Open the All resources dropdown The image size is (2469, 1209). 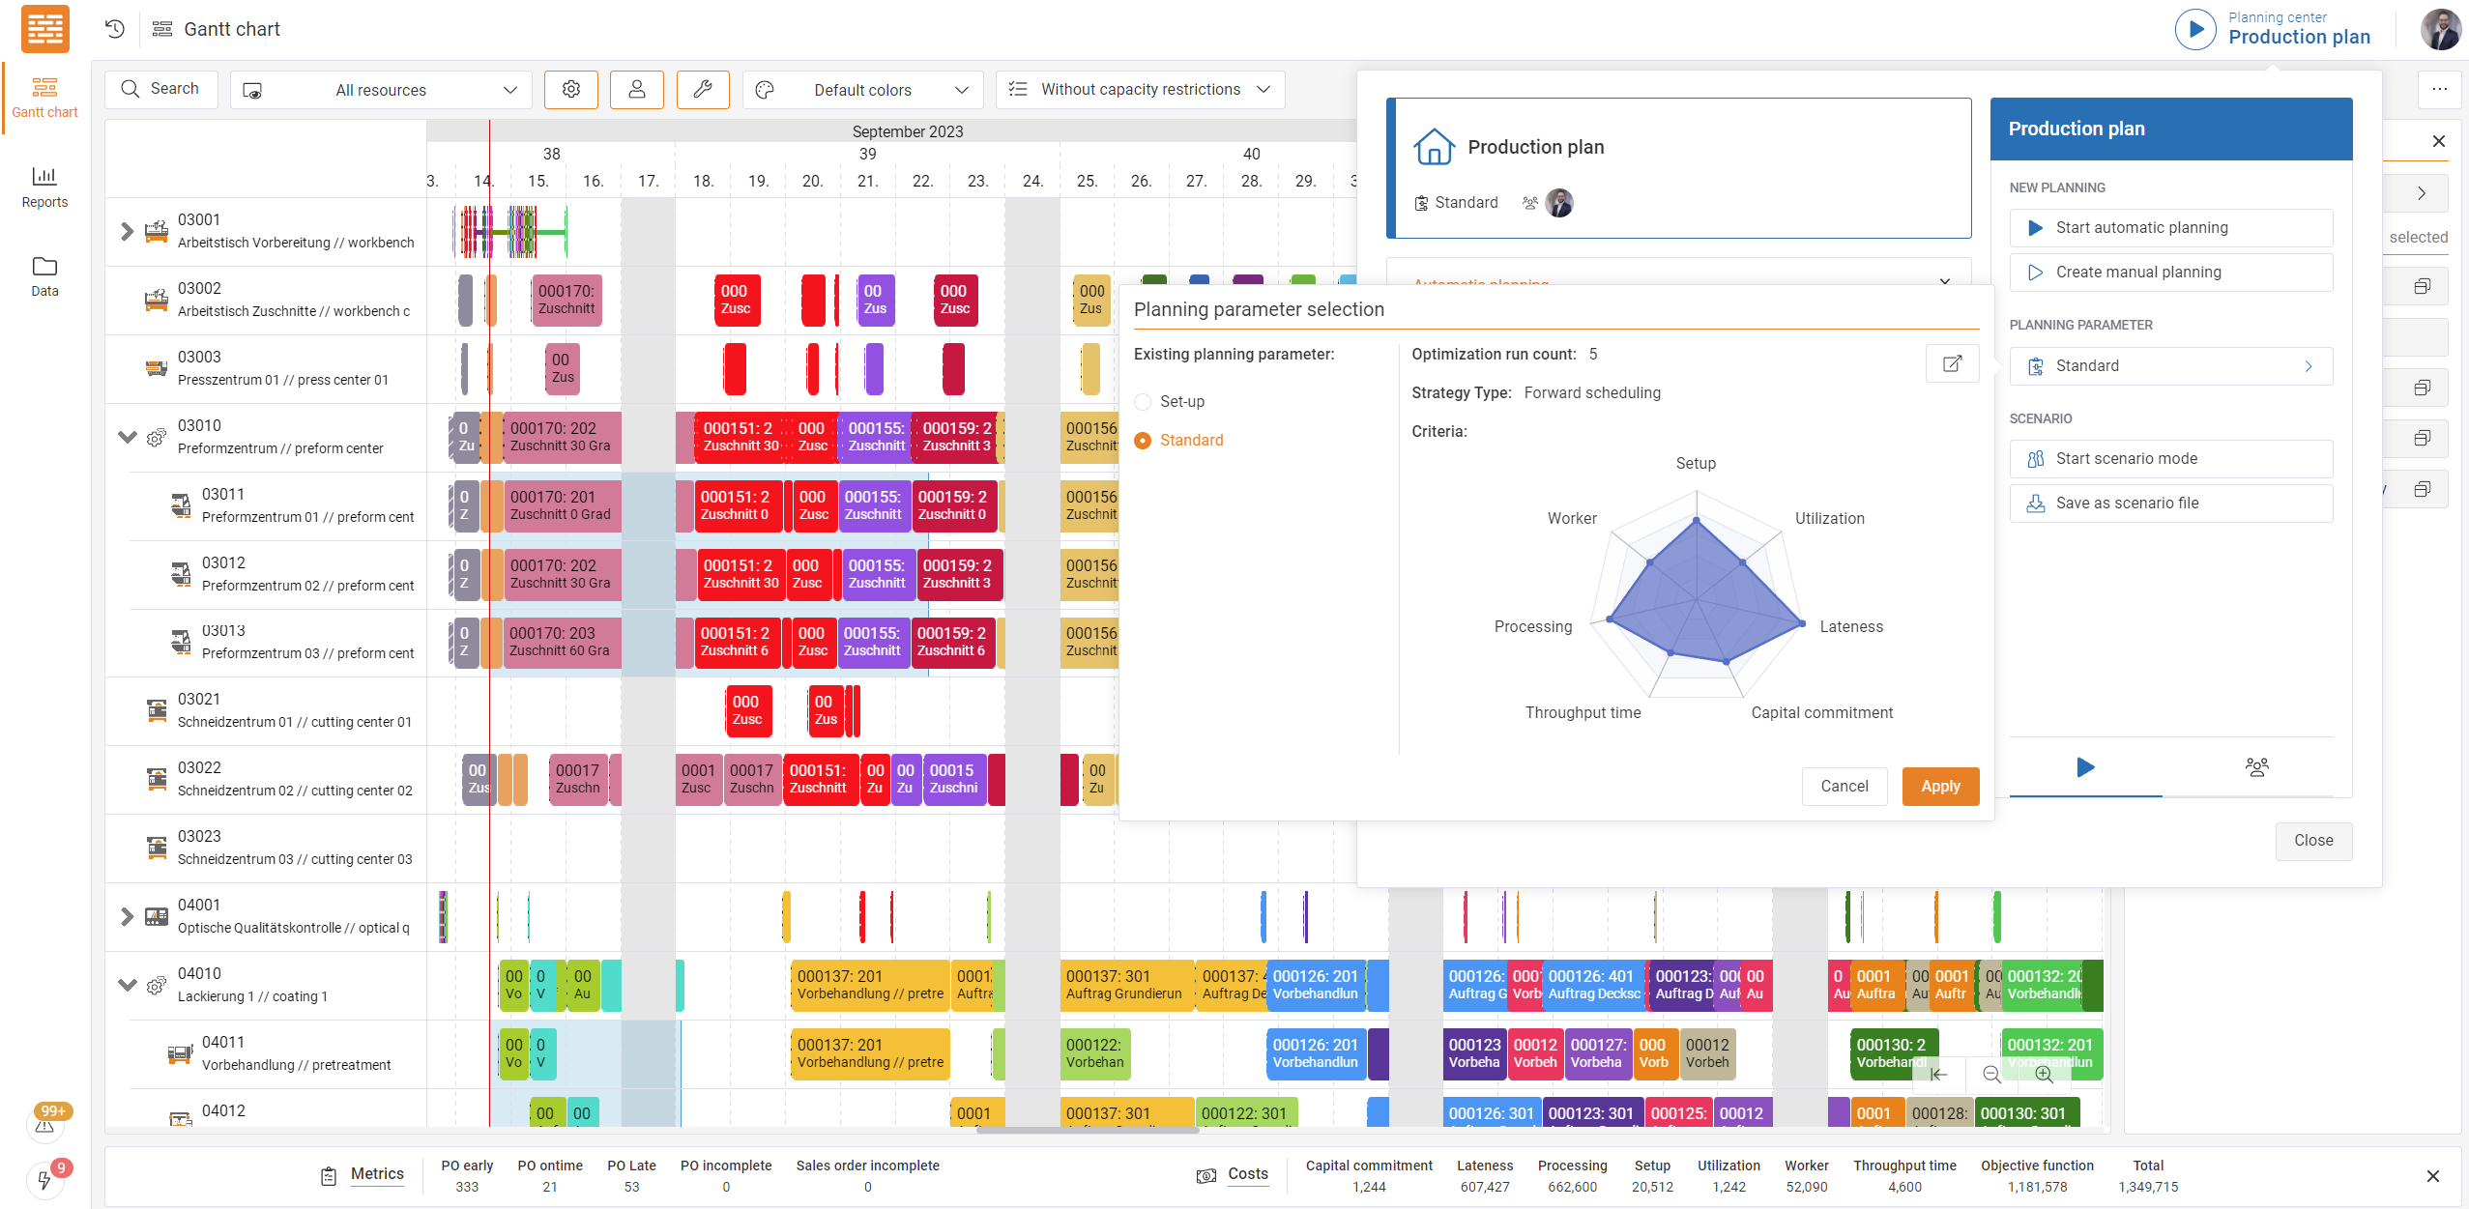(x=381, y=90)
